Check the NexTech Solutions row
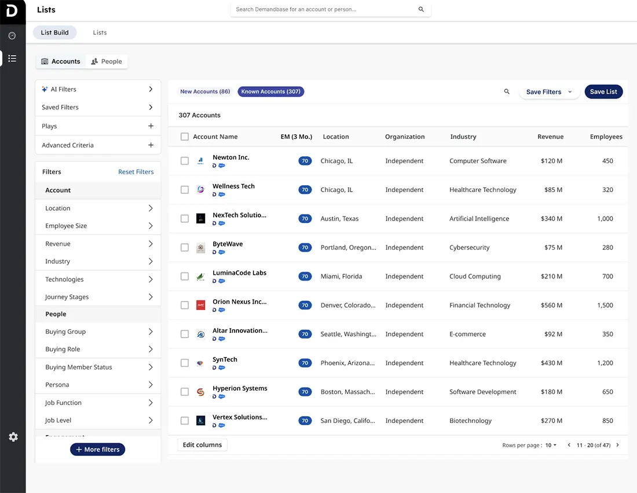The image size is (637, 493). click(x=184, y=219)
